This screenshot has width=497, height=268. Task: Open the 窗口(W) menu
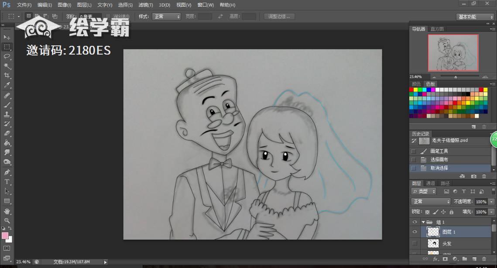point(206,5)
